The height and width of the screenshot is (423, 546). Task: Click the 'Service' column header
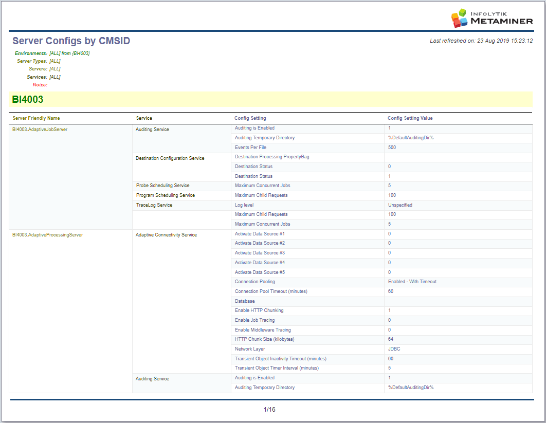[x=144, y=118]
